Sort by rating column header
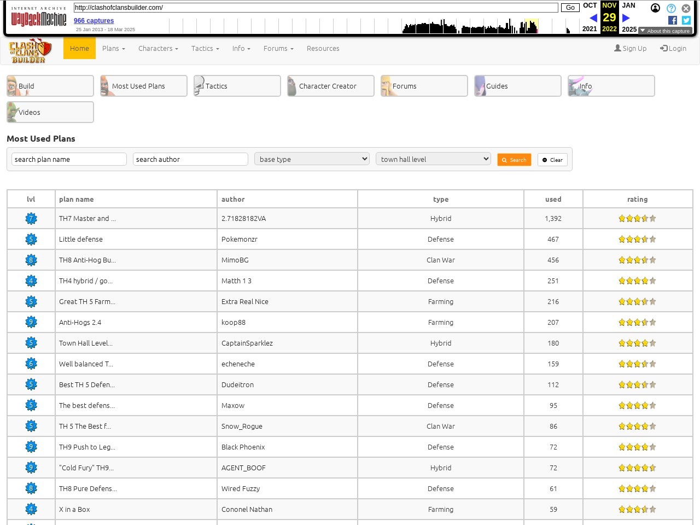 [x=637, y=200]
